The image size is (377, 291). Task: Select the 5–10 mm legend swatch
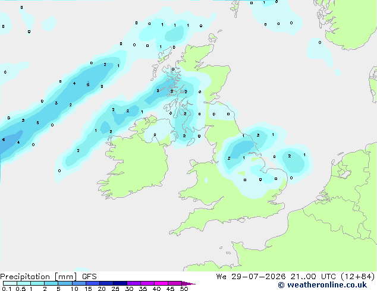[65, 283]
